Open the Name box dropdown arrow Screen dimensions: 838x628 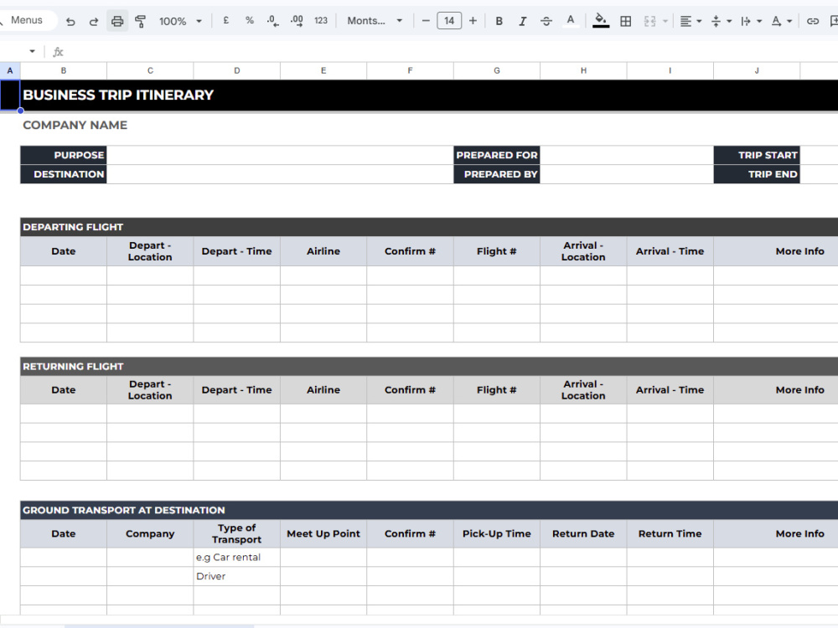click(x=32, y=51)
